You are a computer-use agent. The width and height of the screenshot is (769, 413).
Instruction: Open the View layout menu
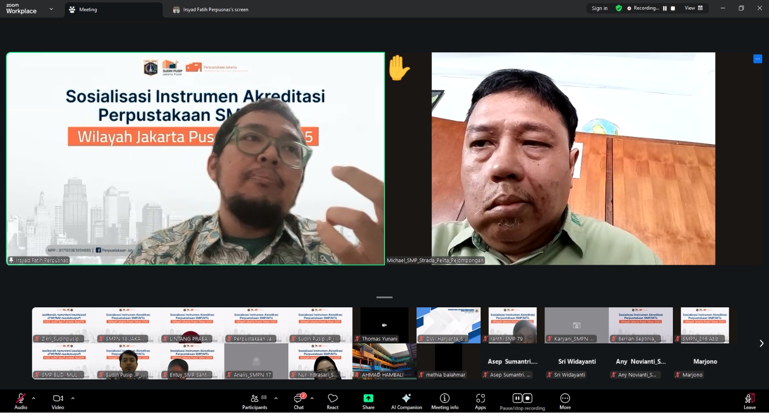point(694,8)
